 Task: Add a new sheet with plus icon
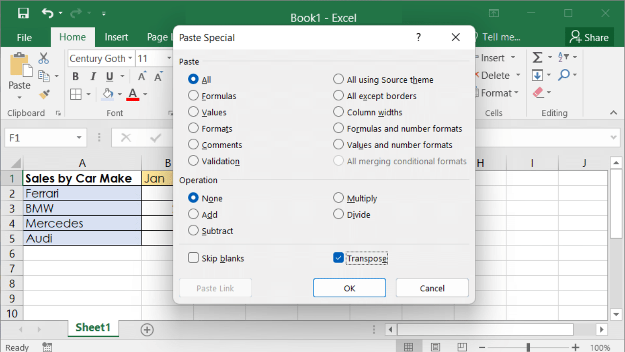click(147, 330)
